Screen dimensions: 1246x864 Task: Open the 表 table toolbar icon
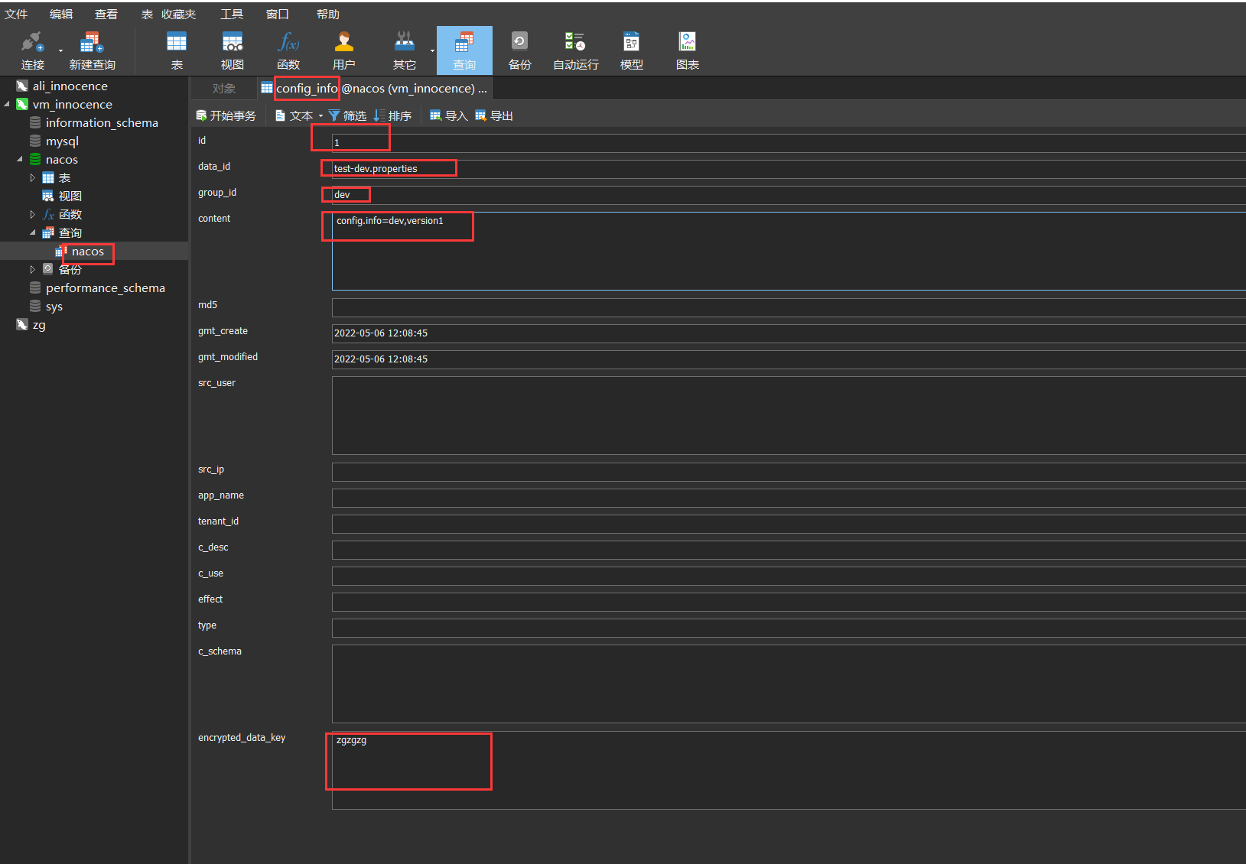point(177,50)
